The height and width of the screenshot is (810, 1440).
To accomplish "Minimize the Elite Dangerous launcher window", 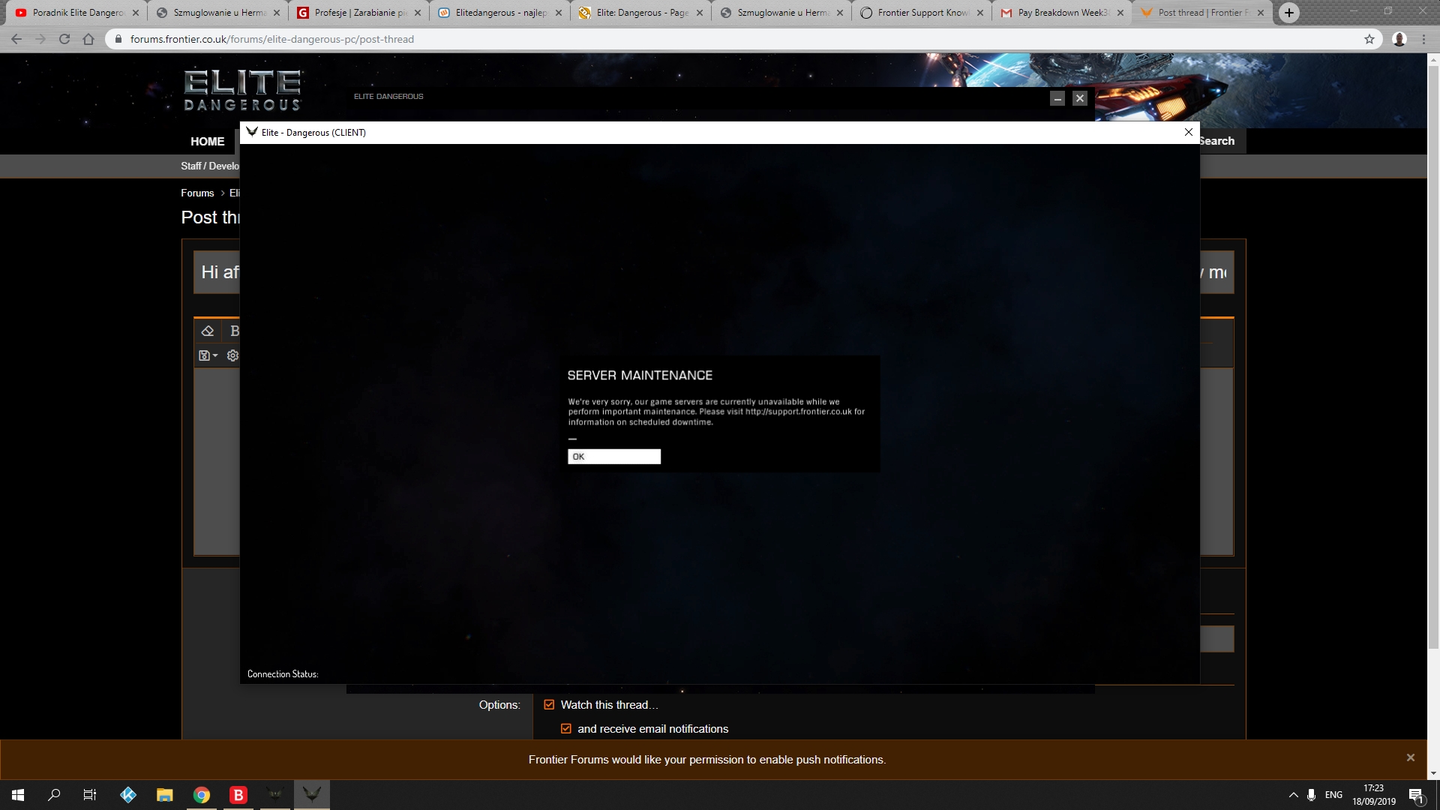I will pyautogui.click(x=1057, y=98).
